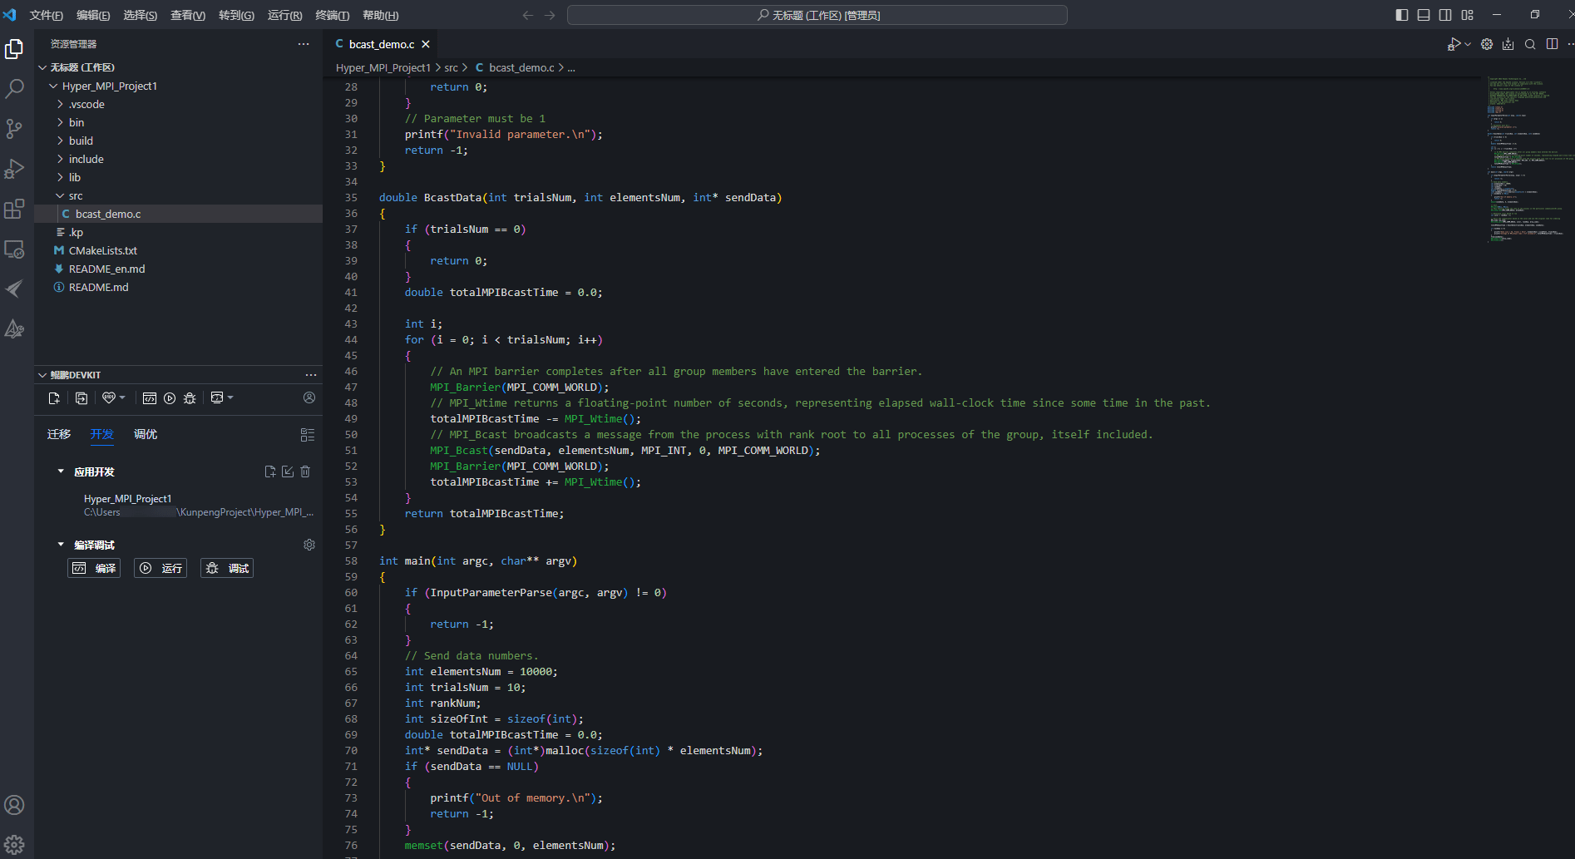Collapse the 编译调试 section
The image size is (1575, 859).
pos(61,545)
